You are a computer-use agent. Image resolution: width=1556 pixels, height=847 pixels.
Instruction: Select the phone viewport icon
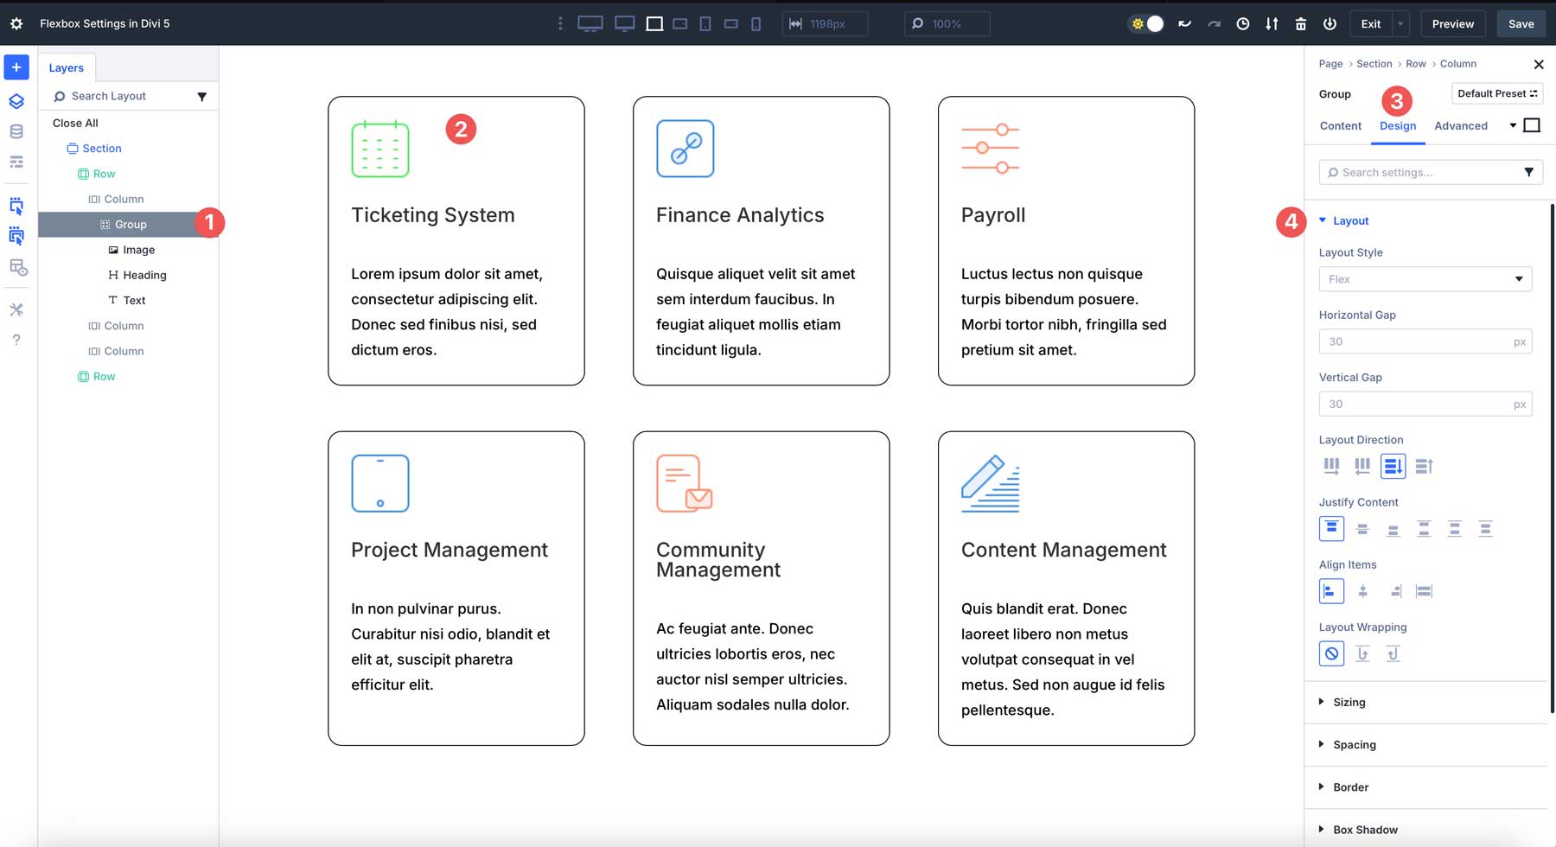tap(756, 24)
